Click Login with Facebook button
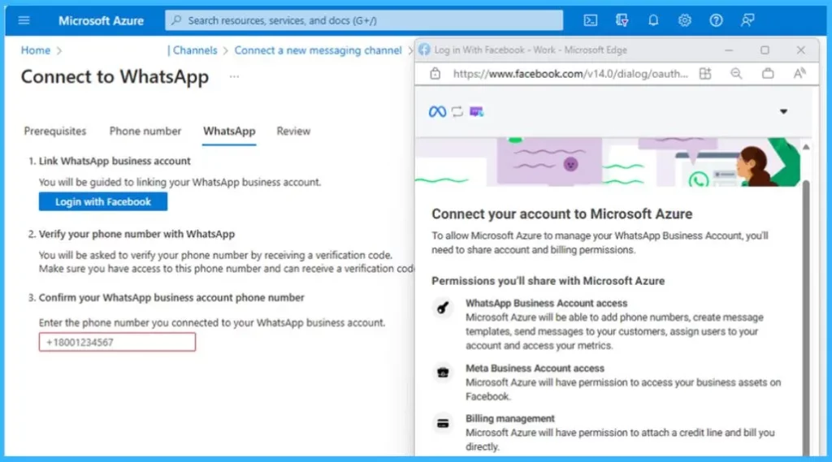832x462 pixels. [103, 201]
